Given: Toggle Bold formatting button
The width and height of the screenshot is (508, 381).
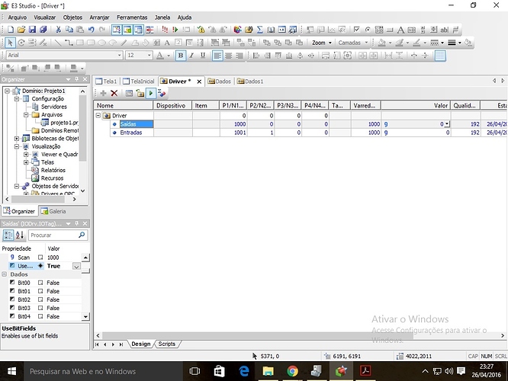Looking at the screenshot, I should coord(181,56).
